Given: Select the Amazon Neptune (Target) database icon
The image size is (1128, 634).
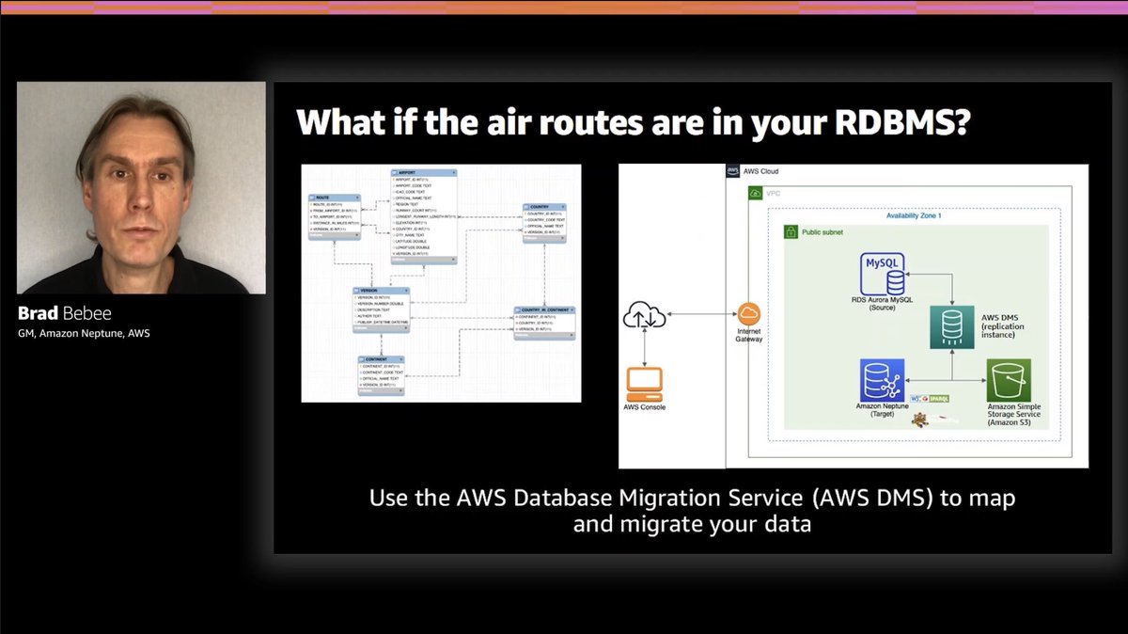Looking at the screenshot, I should coord(882,380).
